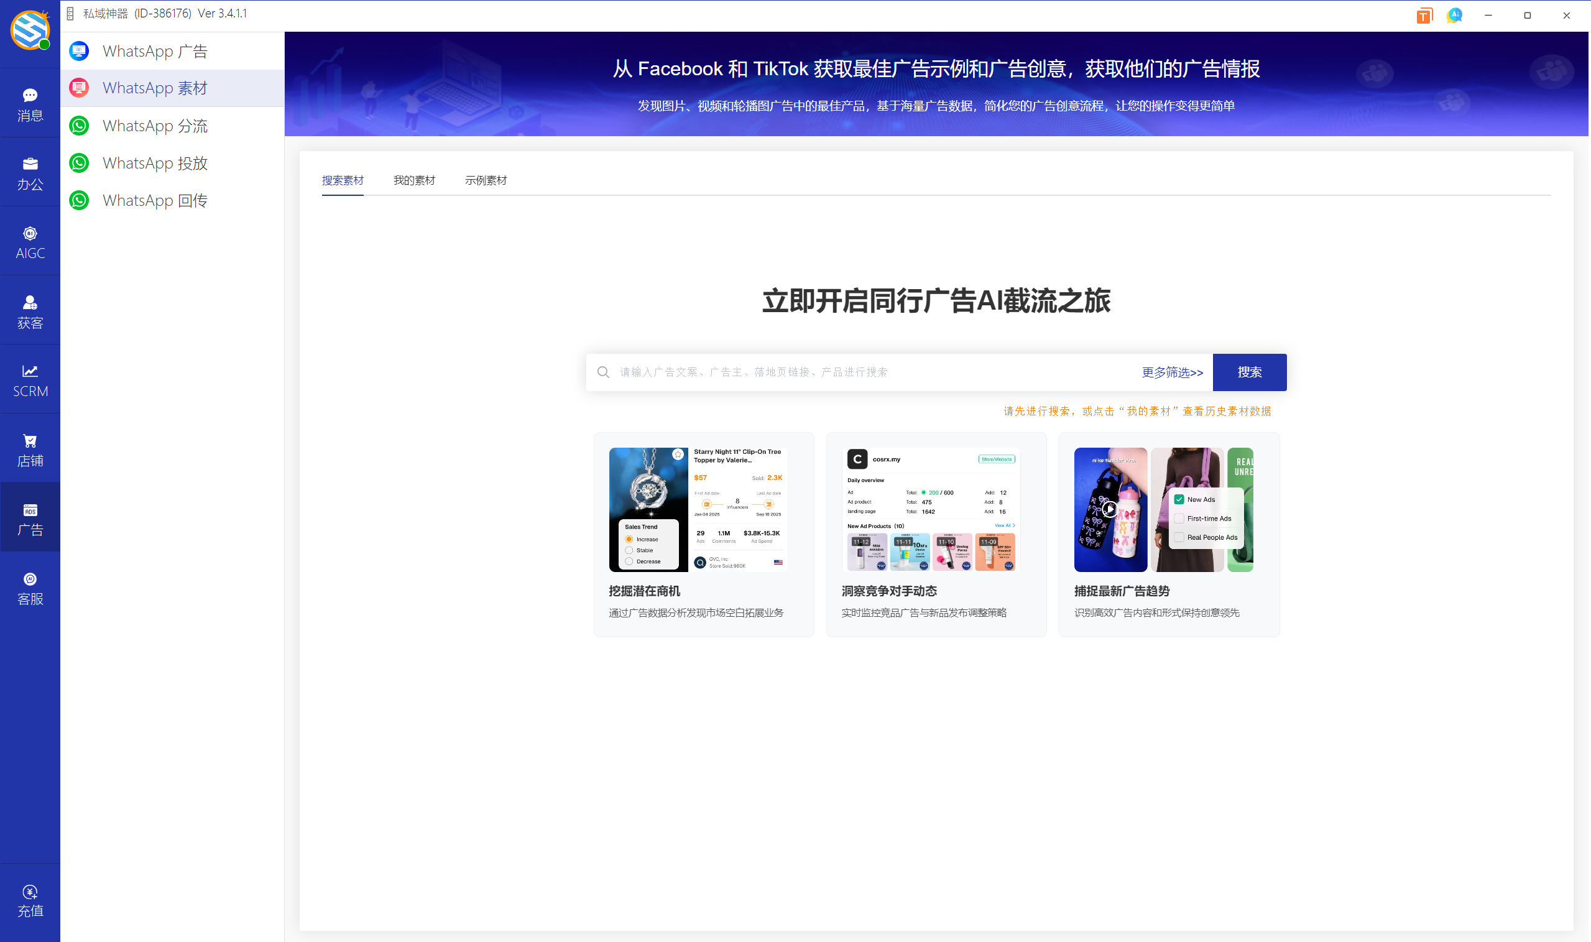Switch to the 示例素材 tab
1591x942 pixels.
pyautogui.click(x=486, y=180)
